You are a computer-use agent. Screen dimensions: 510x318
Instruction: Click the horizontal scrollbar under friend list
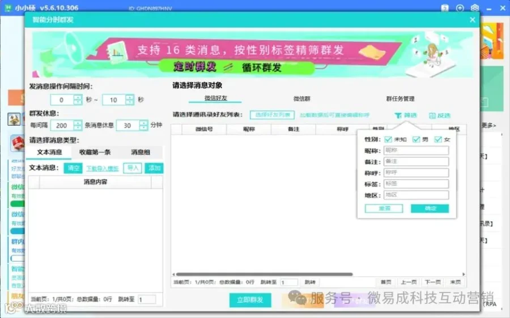pyautogui.click(x=264, y=274)
